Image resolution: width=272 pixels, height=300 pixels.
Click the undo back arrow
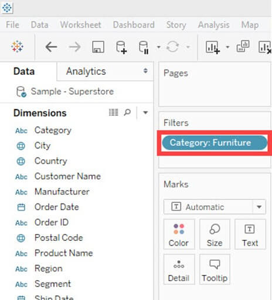pos(51,47)
